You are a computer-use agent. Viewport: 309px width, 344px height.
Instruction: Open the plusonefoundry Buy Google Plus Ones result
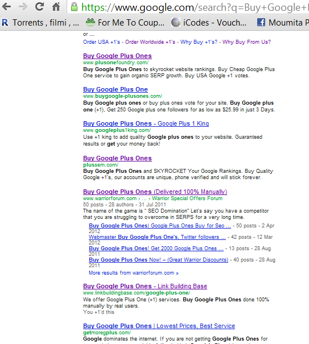pyautogui.click(x=117, y=56)
